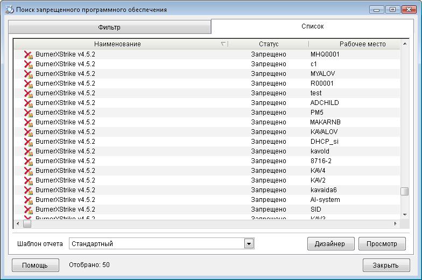This screenshot has width=422, height=280.
Task: Click the forbidden icon in PM5 row
Action: coord(28,113)
